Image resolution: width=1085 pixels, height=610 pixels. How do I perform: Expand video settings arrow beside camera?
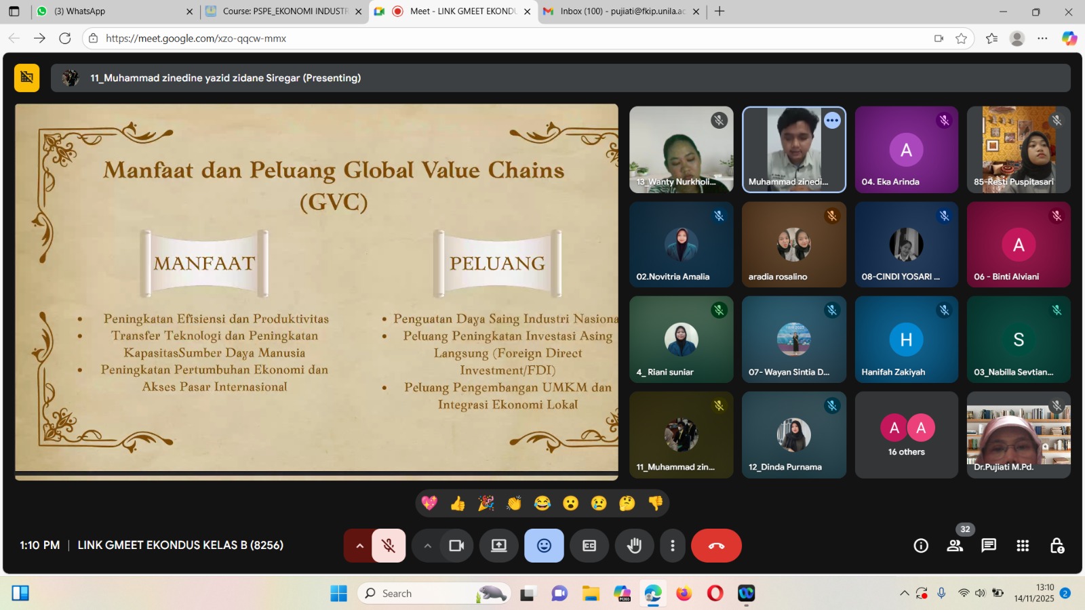[x=427, y=546]
